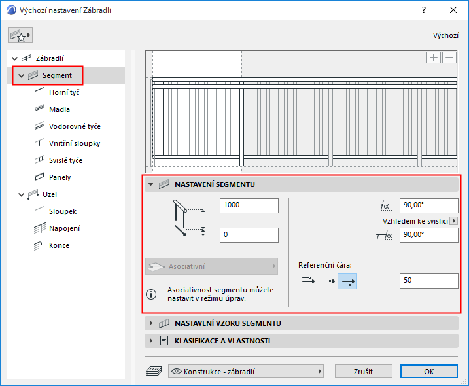Select Napojení in the tree
This screenshot has height=386, width=469.
click(64, 228)
